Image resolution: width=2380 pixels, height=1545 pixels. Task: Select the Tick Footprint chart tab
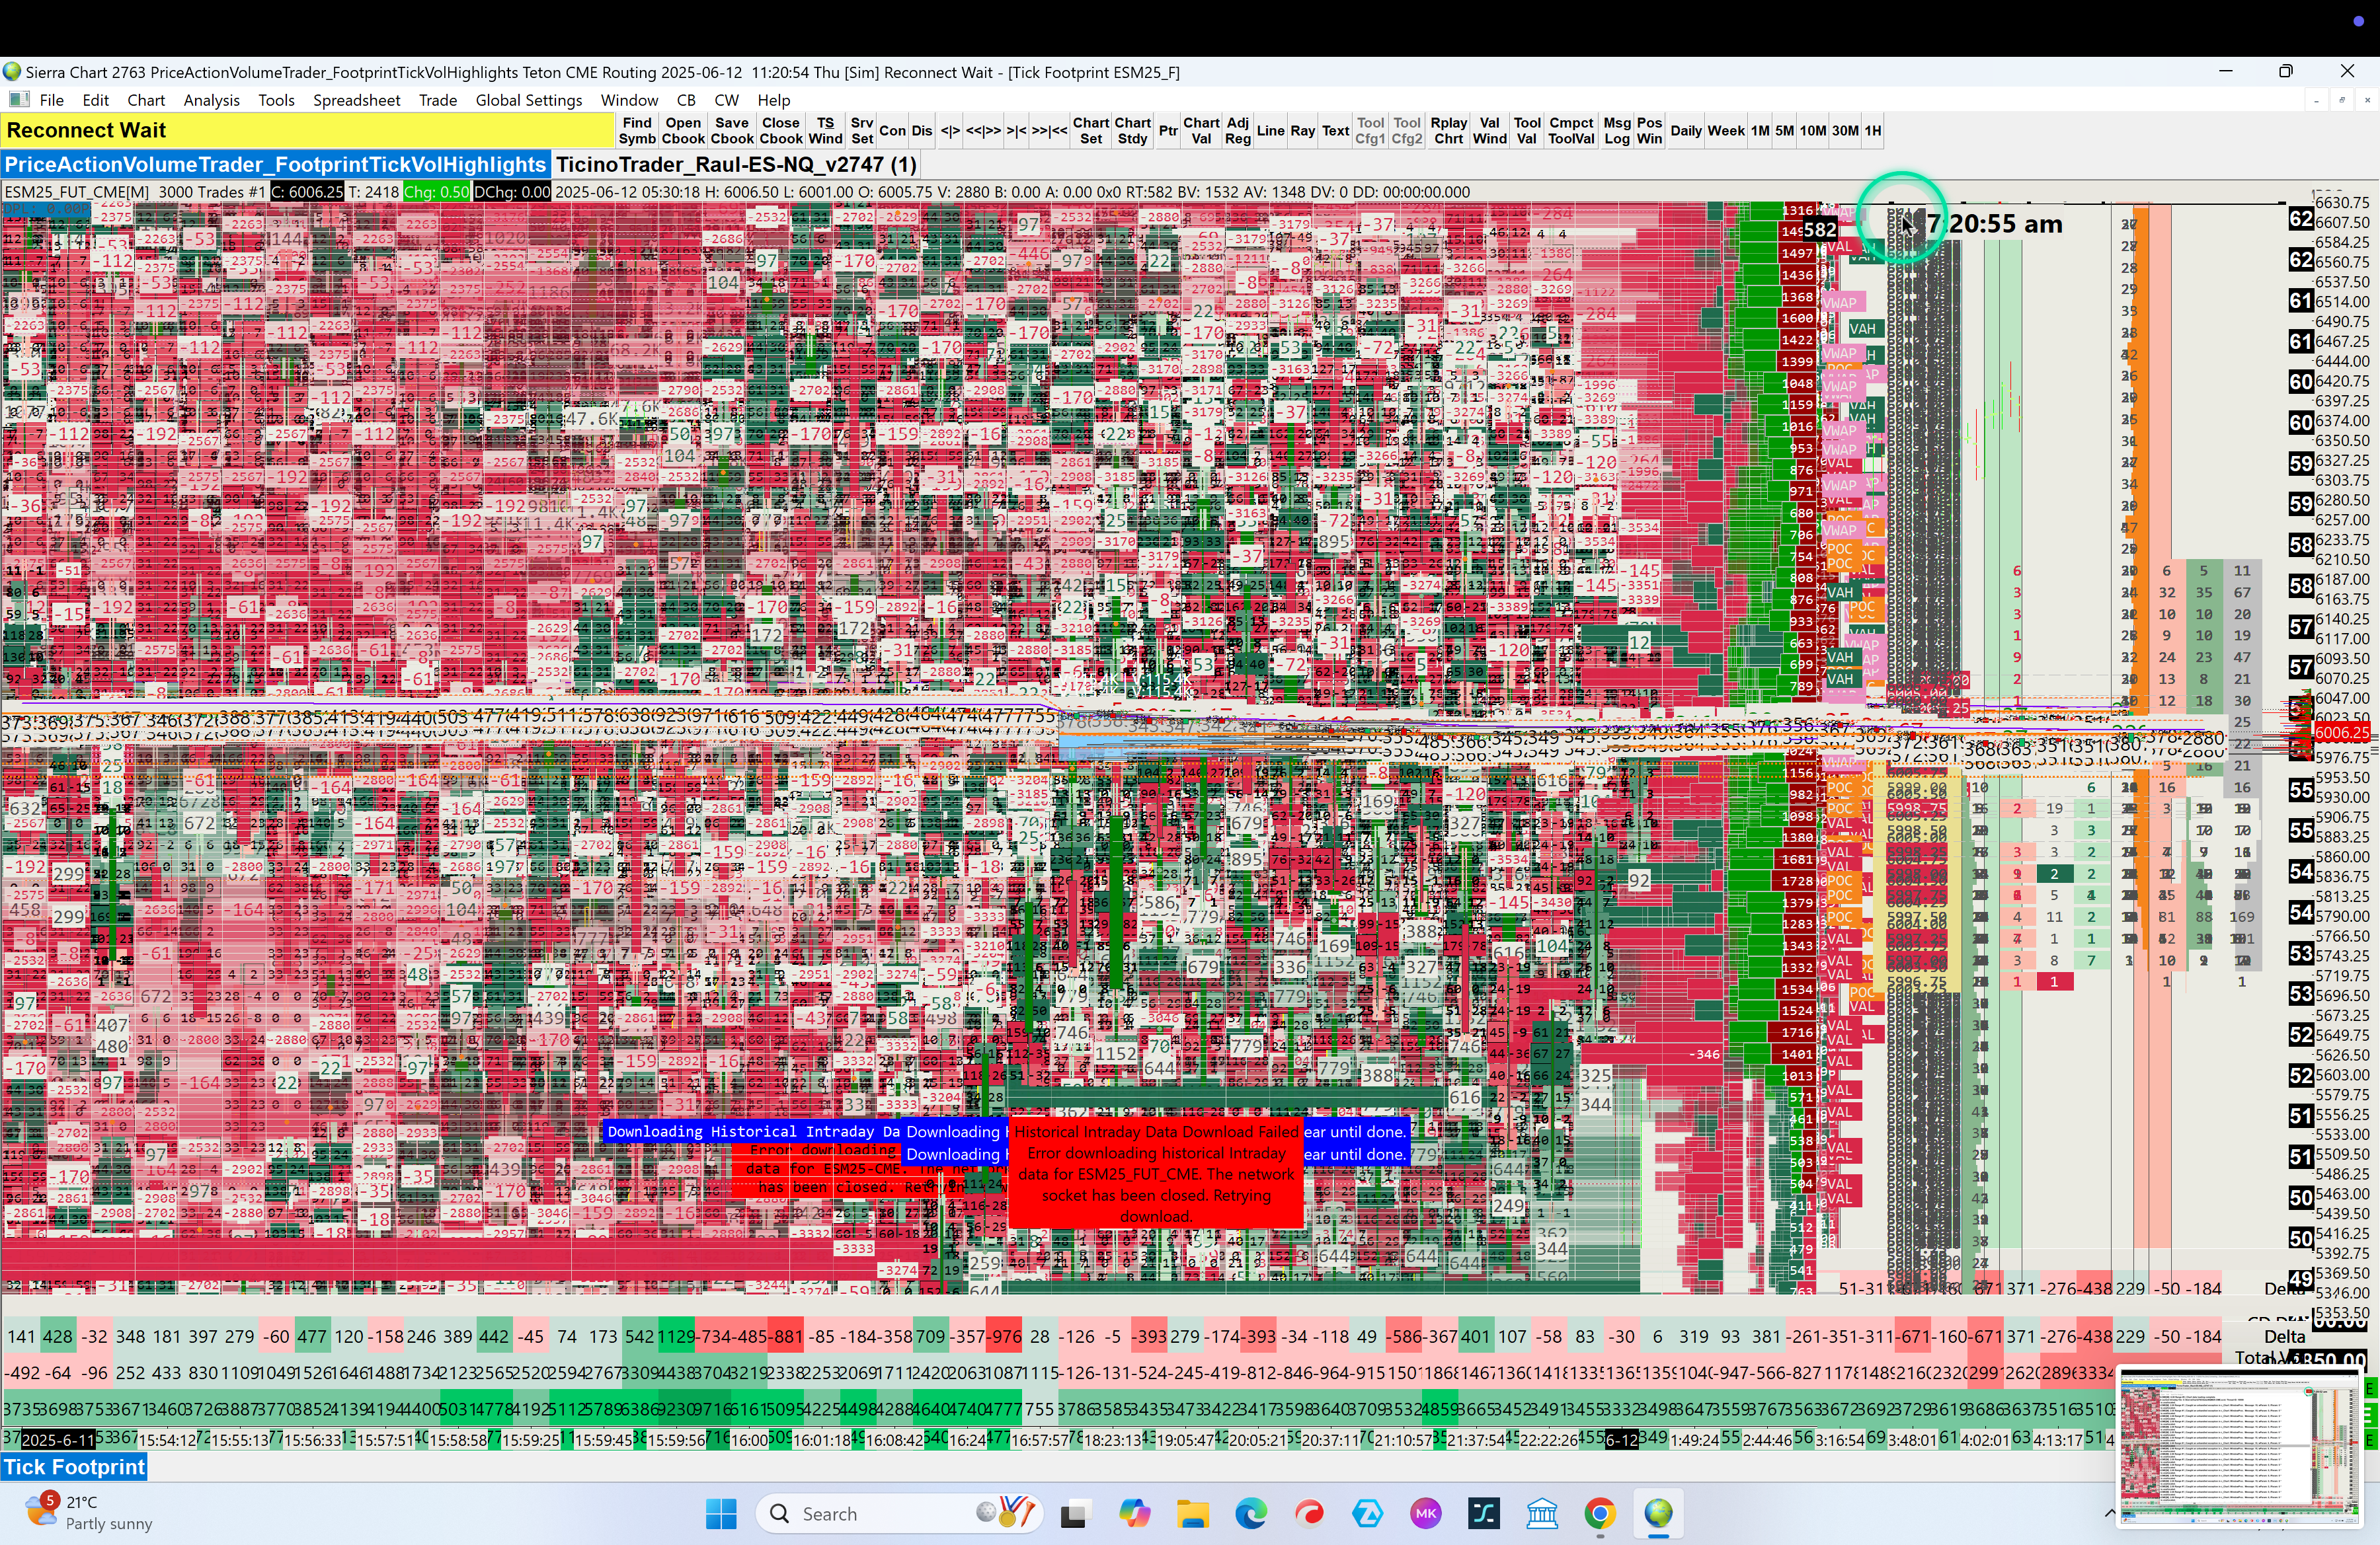[x=75, y=1467]
